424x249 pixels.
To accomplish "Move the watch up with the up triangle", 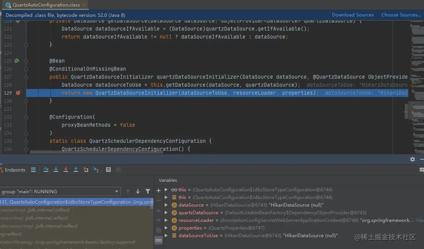I will (159, 210).
